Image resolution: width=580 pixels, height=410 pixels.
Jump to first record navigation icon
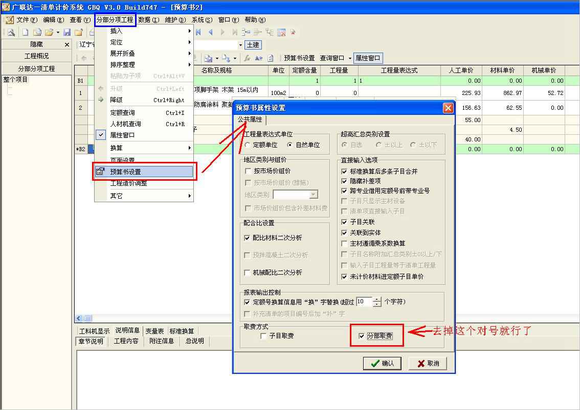198,33
